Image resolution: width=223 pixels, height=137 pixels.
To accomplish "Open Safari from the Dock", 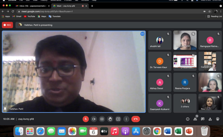I will (40, 131).
